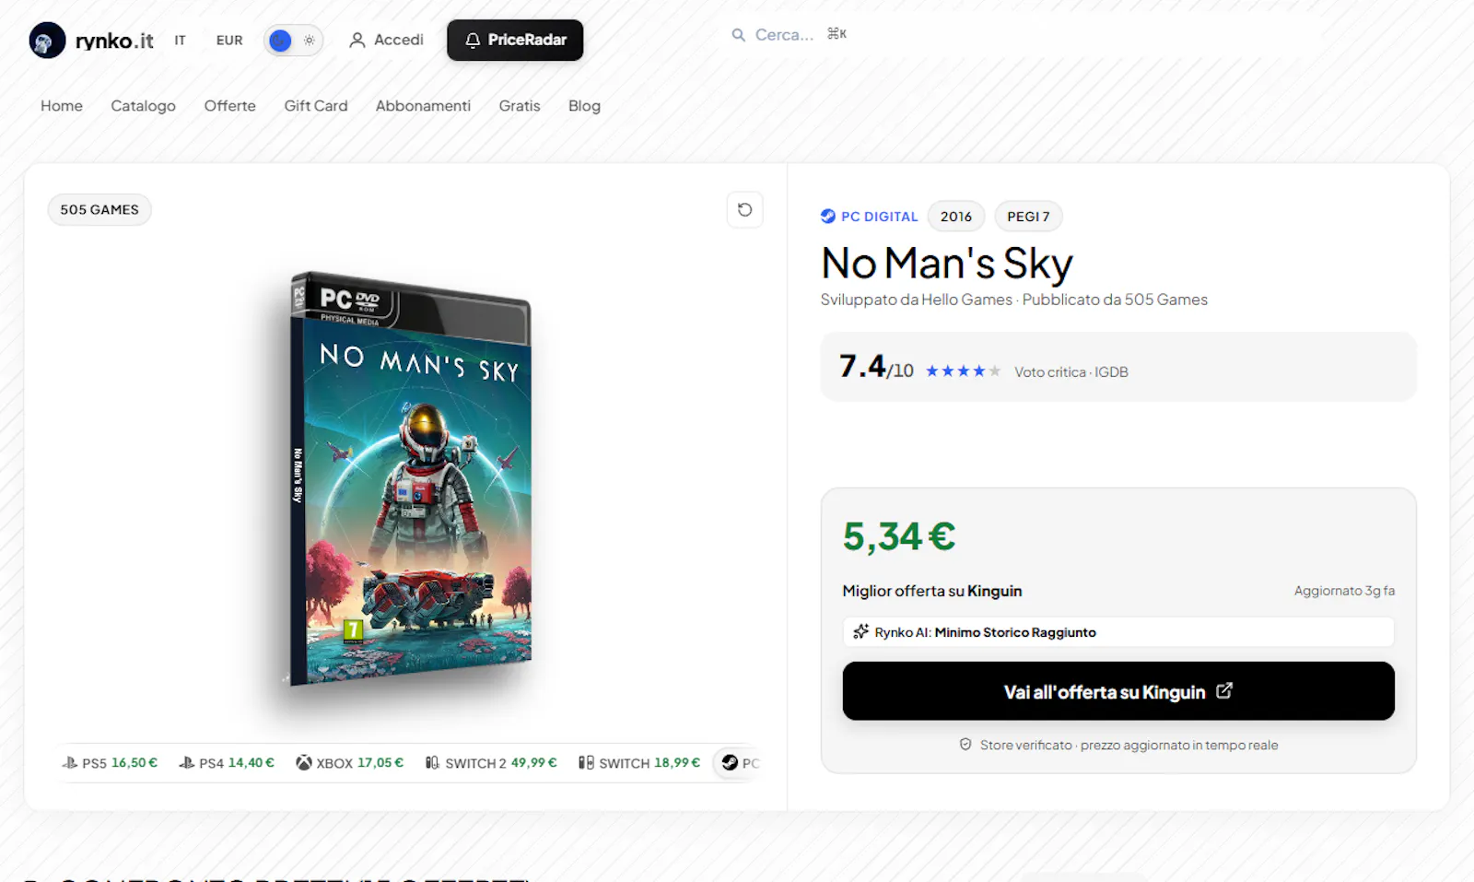Click the rotate/reset cover icon
1474x882 pixels.
pyautogui.click(x=744, y=210)
